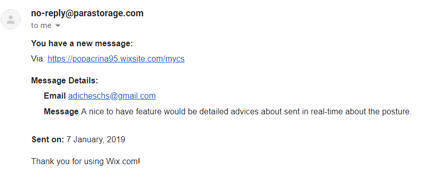
Task: Select 'Wix.com!' in the closing line
Action: pos(123,161)
